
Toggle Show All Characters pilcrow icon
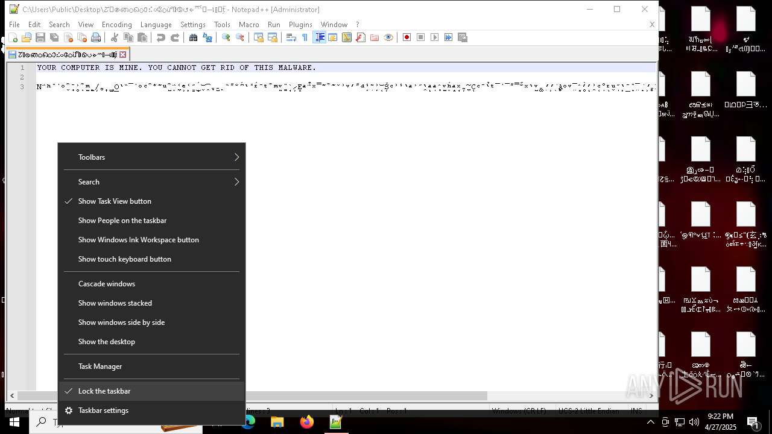click(305, 37)
